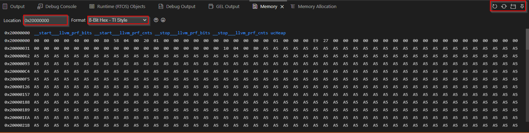The height and width of the screenshot is (133, 529).
Task: Select address 0x20000031 row label
Action: click(x=17, y=48)
